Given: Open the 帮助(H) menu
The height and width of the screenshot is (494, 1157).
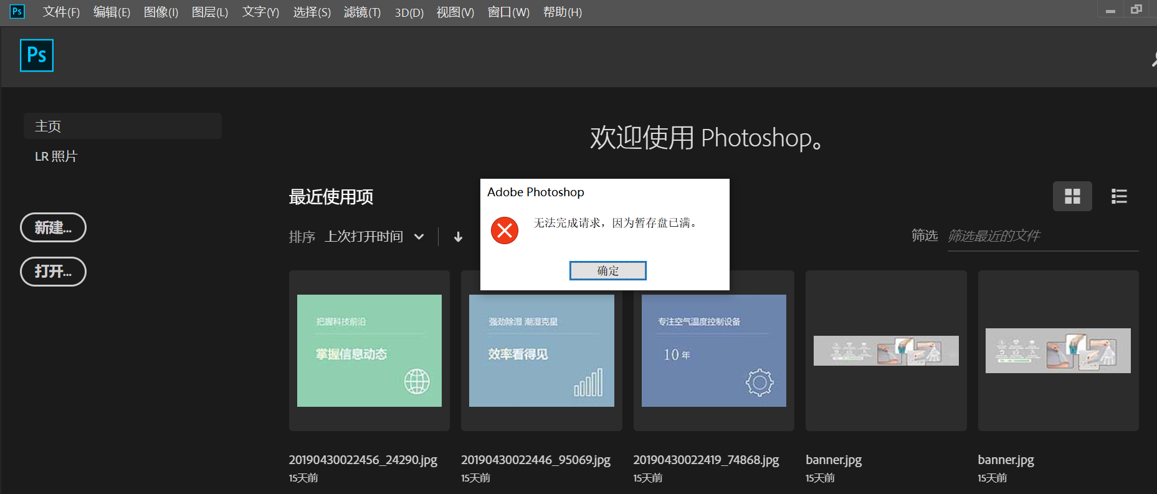Looking at the screenshot, I should (562, 12).
